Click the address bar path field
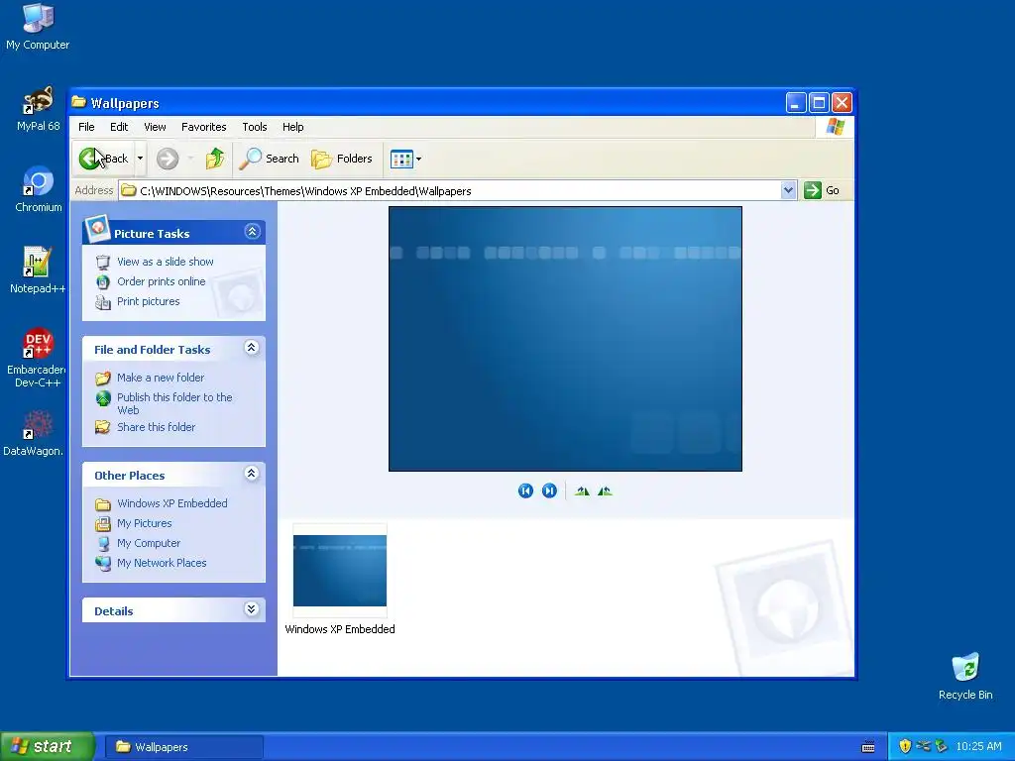Viewport: 1015px width, 761px height. point(450,191)
